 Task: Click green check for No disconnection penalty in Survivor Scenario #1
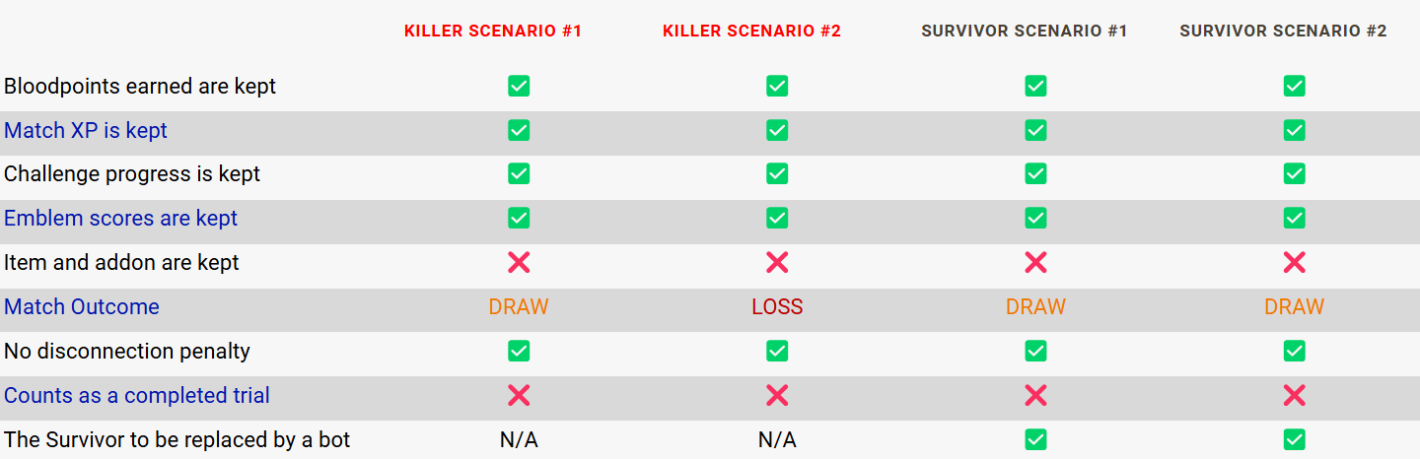1035,351
